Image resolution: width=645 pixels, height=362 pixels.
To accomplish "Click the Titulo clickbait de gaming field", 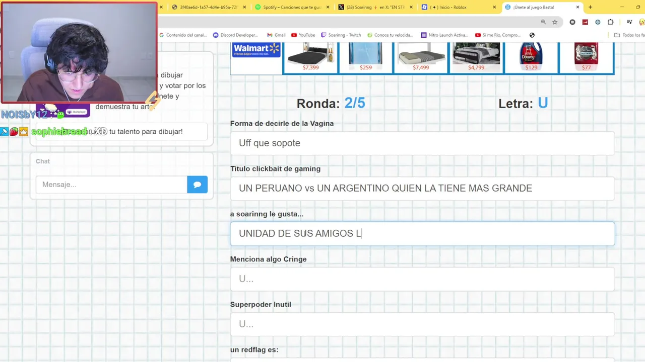I will click(x=422, y=189).
